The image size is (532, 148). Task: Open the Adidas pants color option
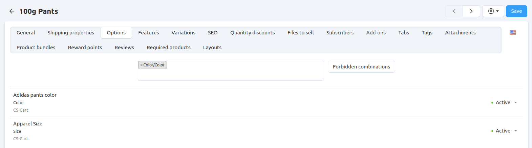click(35, 95)
